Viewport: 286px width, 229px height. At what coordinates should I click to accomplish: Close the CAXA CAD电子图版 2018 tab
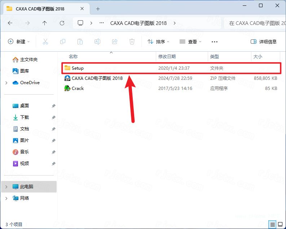click(82, 9)
